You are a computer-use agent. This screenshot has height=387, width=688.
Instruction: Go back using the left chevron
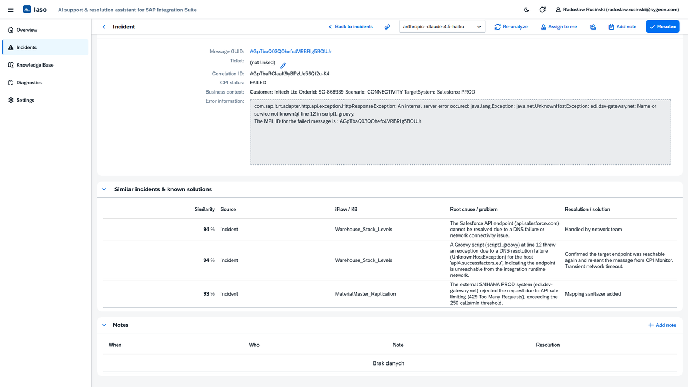pyautogui.click(x=104, y=27)
